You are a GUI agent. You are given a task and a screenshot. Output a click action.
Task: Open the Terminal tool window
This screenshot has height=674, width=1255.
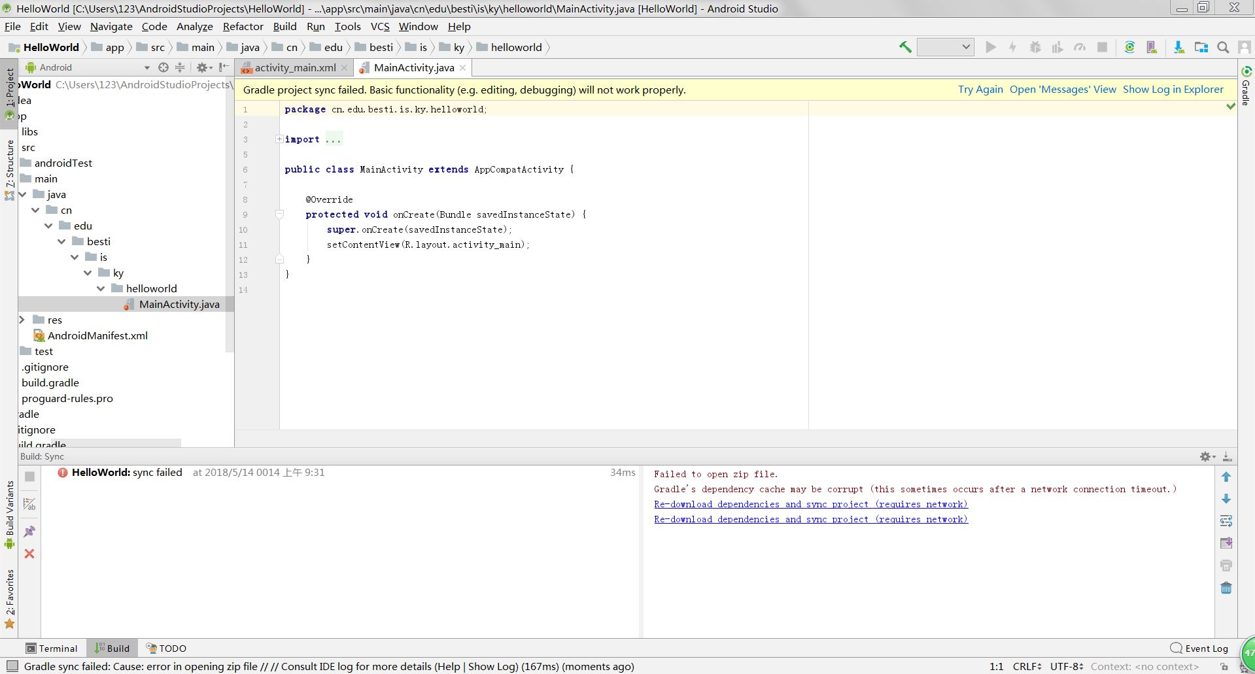pyautogui.click(x=52, y=649)
